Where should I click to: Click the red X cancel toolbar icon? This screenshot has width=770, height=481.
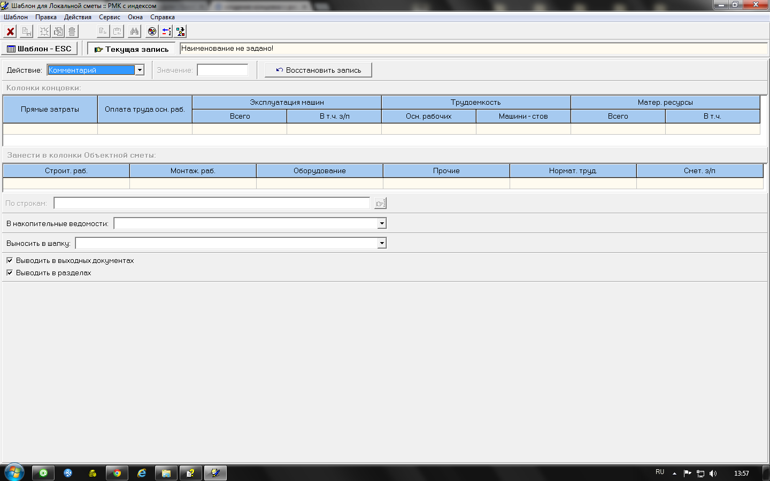click(x=10, y=32)
